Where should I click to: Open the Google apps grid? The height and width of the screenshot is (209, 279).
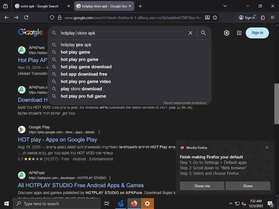point(239,33)
